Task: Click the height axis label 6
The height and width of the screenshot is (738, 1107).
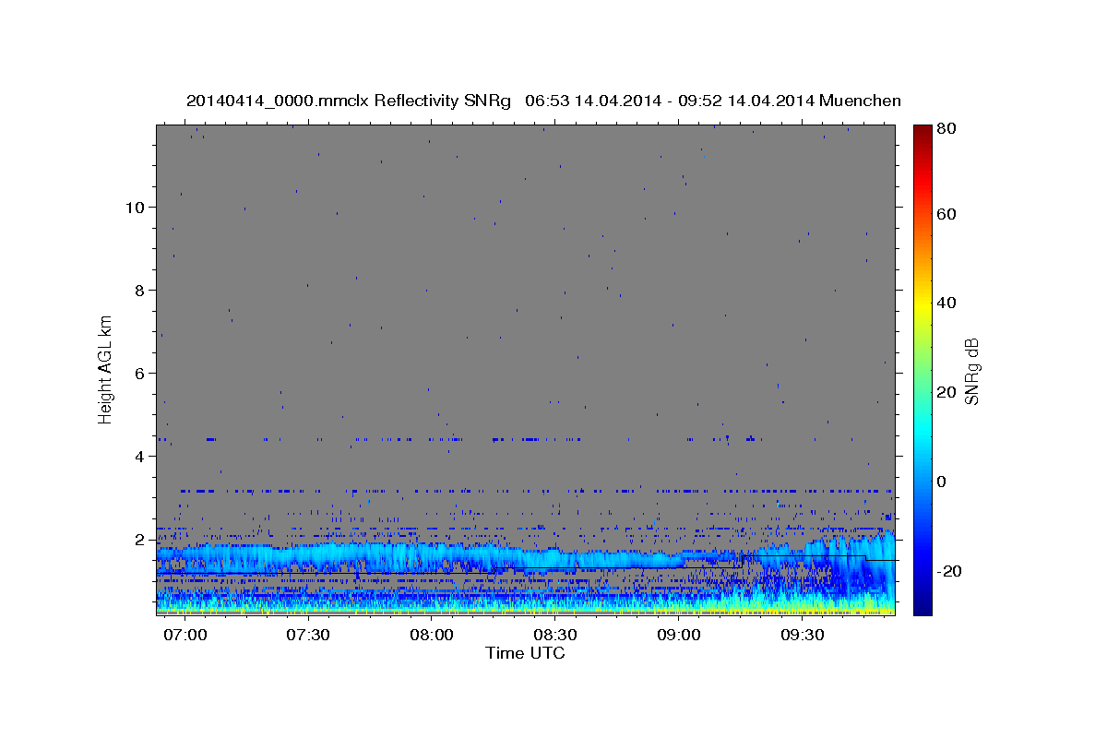Action: coord(138,374)
